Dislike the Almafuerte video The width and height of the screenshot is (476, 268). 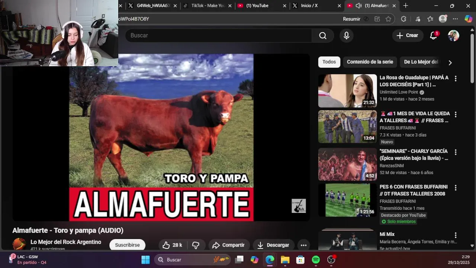pos(196,245)
